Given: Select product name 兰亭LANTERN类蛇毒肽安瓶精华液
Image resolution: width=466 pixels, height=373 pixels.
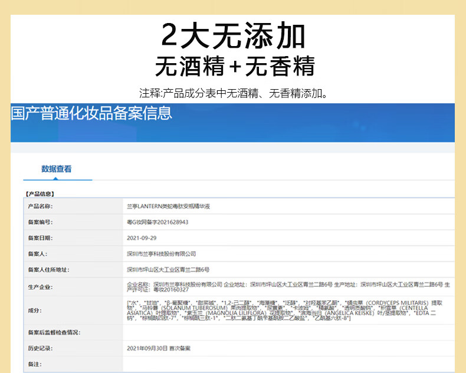Looking at the screenshot, I should (168, 206).
